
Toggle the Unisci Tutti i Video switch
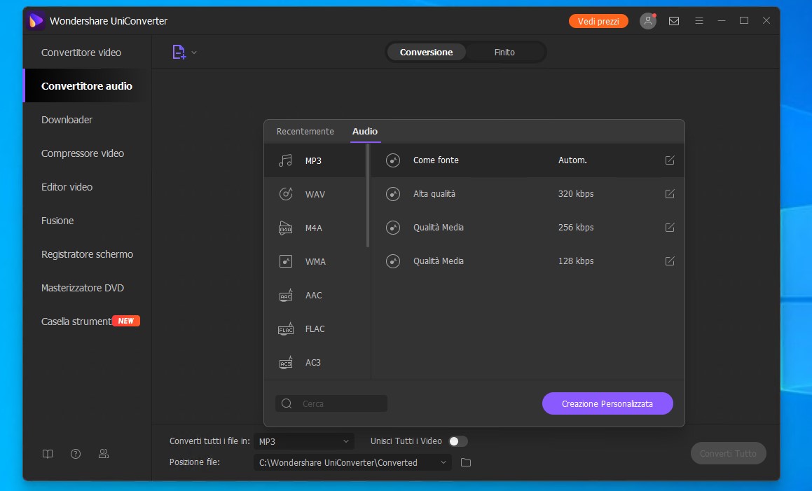click(457, 441)
